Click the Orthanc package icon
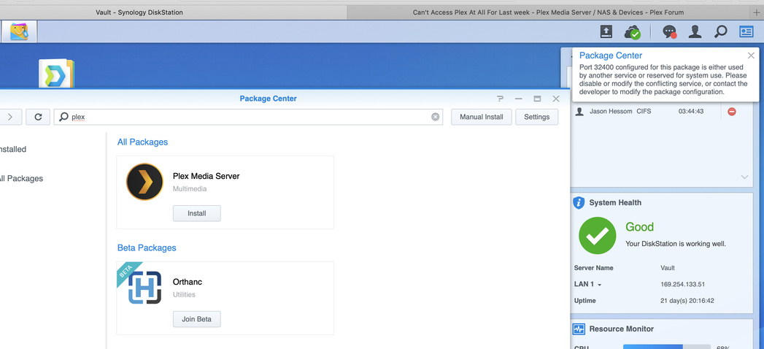This screenshot has width=764, height=349. coord(144,288)
